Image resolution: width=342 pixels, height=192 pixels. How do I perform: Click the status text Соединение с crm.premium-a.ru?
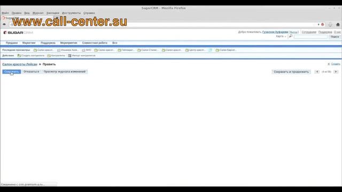(x=22, y=185)
